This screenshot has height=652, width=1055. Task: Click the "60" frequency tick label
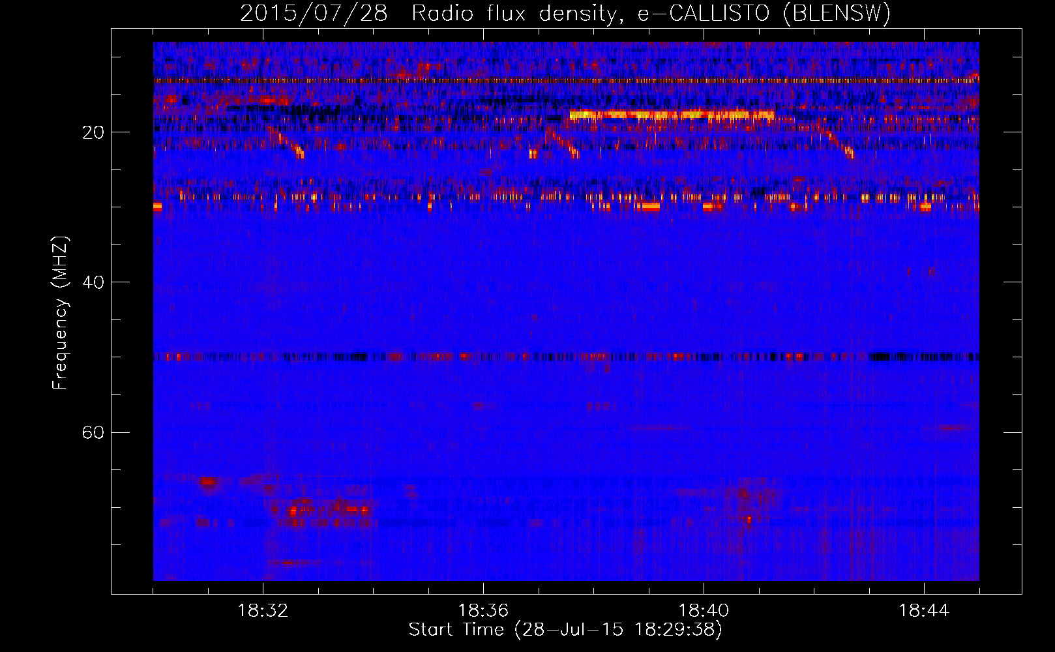coord(93,432)
